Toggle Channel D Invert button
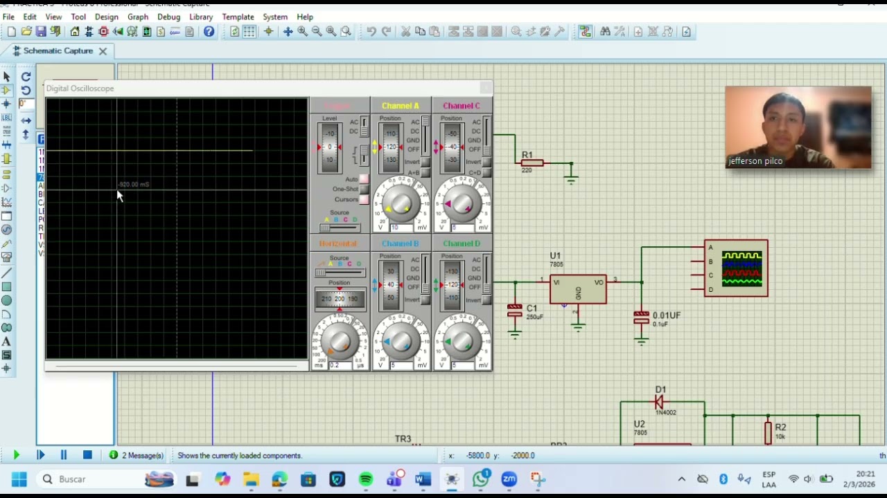The width and height of the screenshot is (887, 498). [487, 299]
